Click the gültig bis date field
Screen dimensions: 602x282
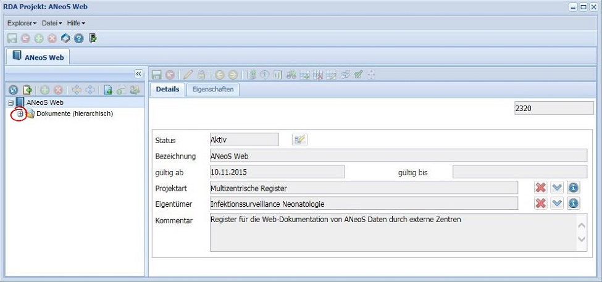[x=520, y=172]
